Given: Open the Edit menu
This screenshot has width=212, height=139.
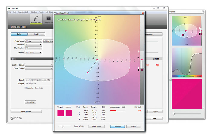Looking at the screenshot, I should coord(15,12).
